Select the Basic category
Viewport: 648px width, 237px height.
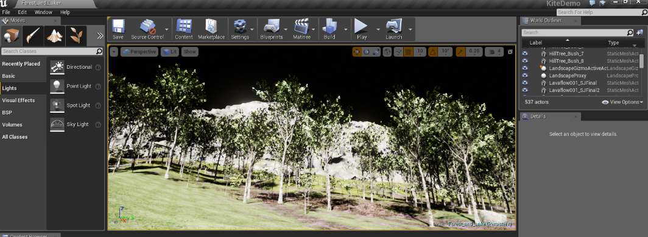click(x=9, y=76)
